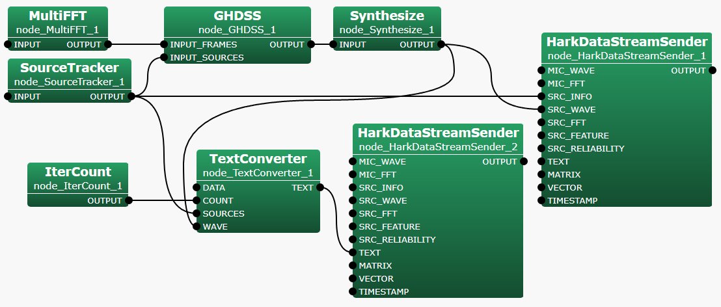Image resolution: width=721 pixels, height=307 pixels.
Task: Click OUTPUT port of node_HarkDataStreamSender_1
Action: click(x=712, y=71)
